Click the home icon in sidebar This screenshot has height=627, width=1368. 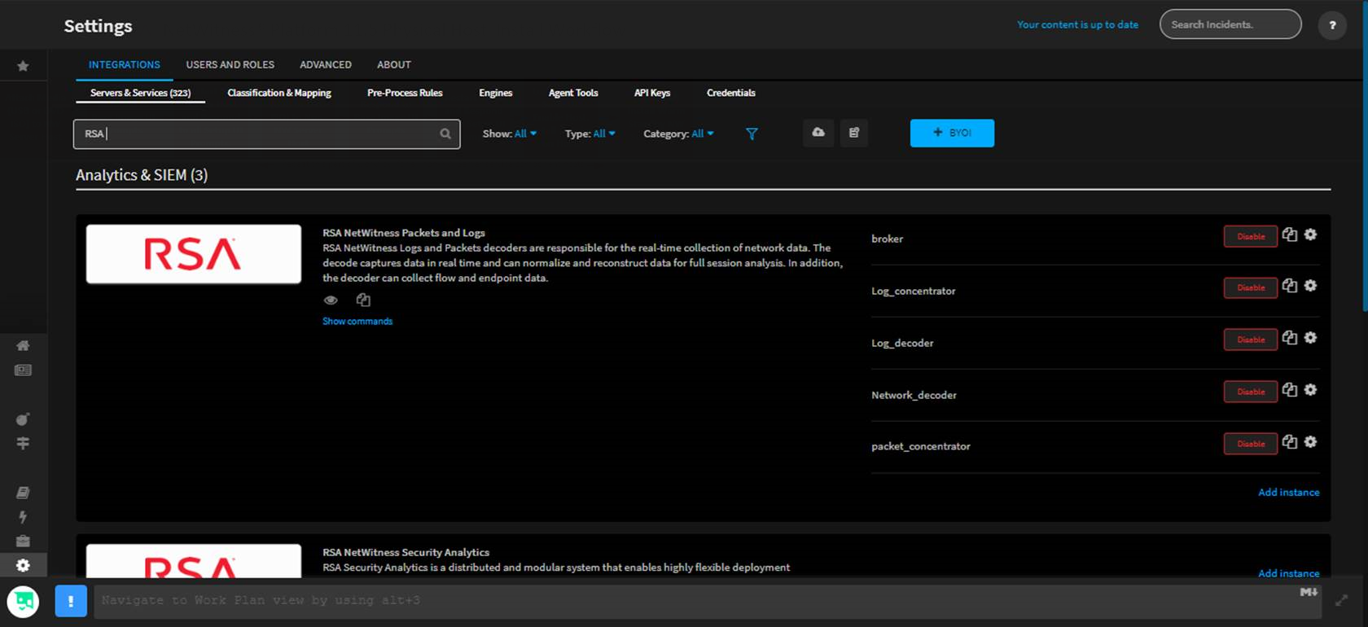click(x=23, y=345)
